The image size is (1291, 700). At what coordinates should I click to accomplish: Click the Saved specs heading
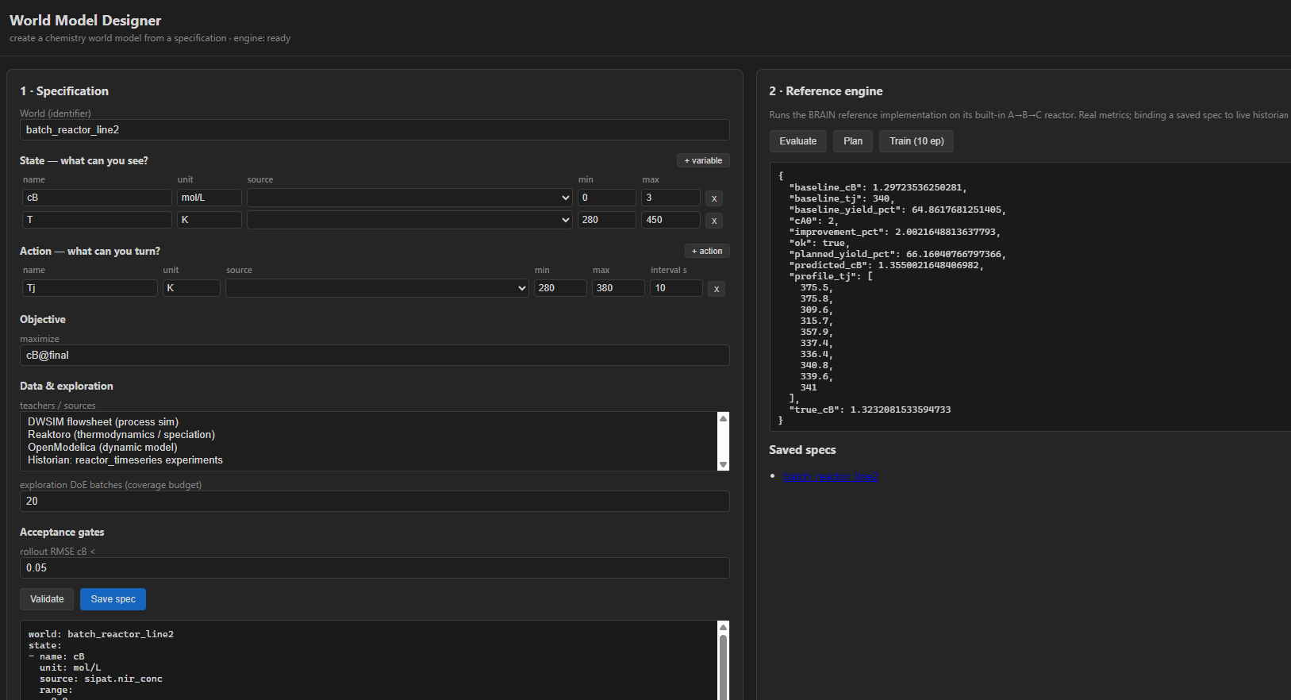802,450
